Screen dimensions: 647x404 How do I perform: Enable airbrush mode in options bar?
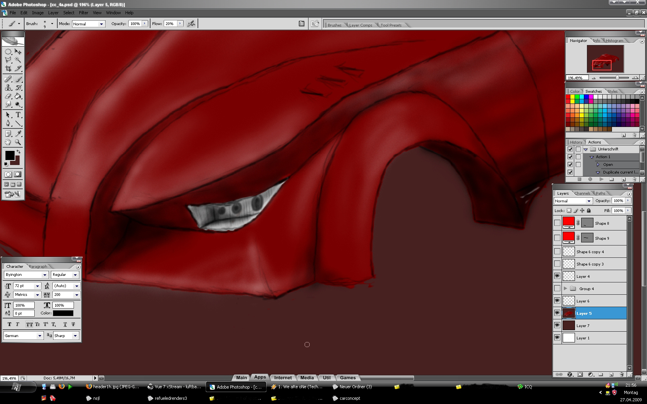click(191, 23)
